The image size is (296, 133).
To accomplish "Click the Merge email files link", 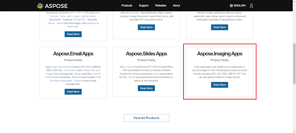I will click(x=78, y=74).
